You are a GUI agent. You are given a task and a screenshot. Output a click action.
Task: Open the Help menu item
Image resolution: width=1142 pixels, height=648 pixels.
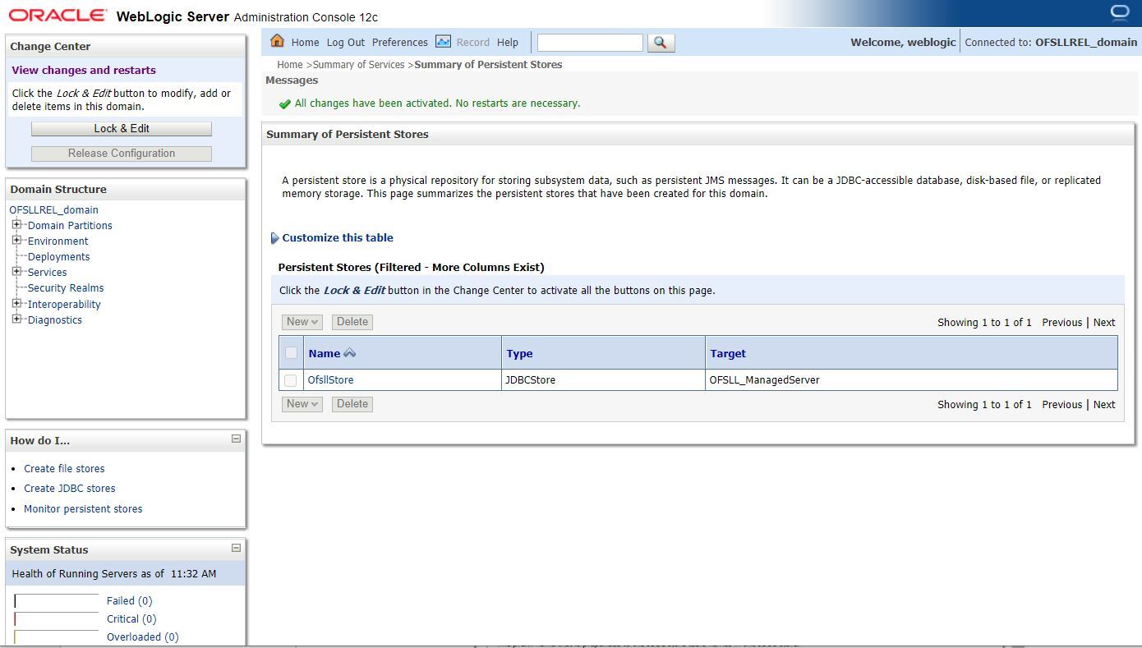pyautogui.click(x=508, y=43)
